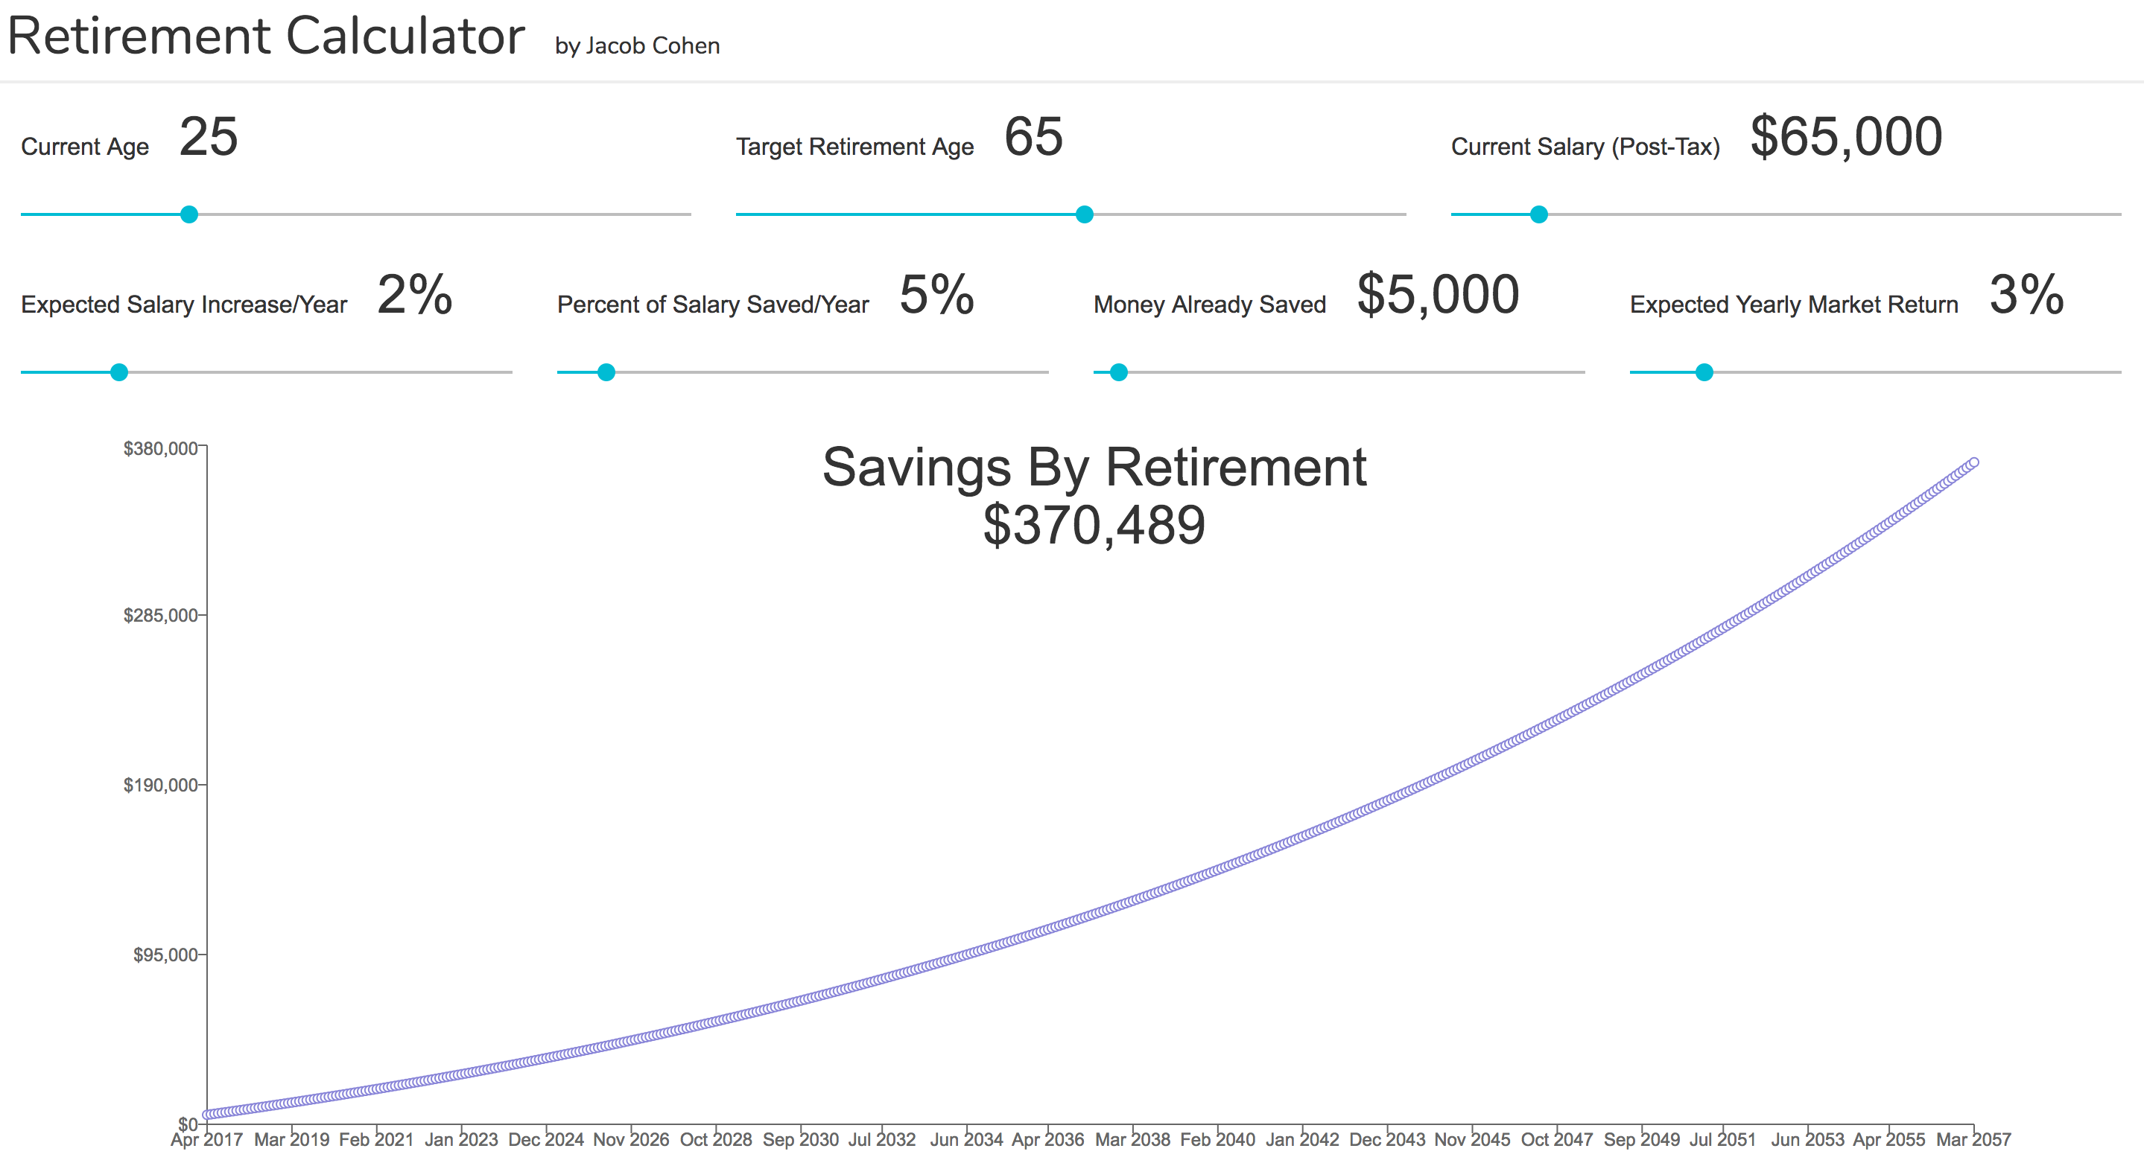Viewport: 2144px width, 1166px height.
Task: Select the Target Retirement Age value 65
Action: tap(1034, 137)
